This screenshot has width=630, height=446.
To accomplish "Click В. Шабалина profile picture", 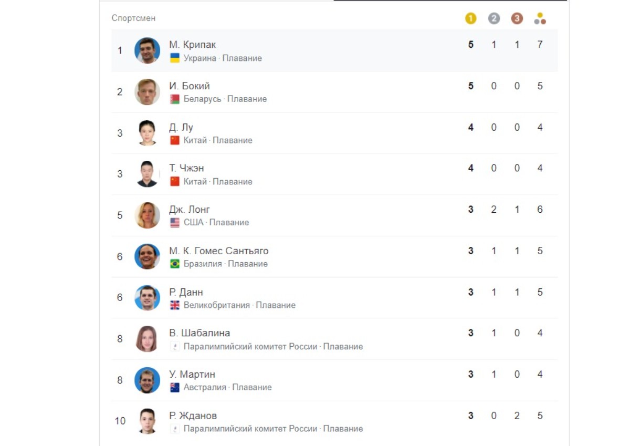I will (x=147, y=339).
